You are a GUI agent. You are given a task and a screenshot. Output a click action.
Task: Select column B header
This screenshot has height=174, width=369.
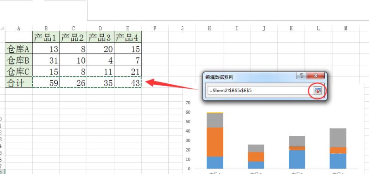(x=46, y=29)
